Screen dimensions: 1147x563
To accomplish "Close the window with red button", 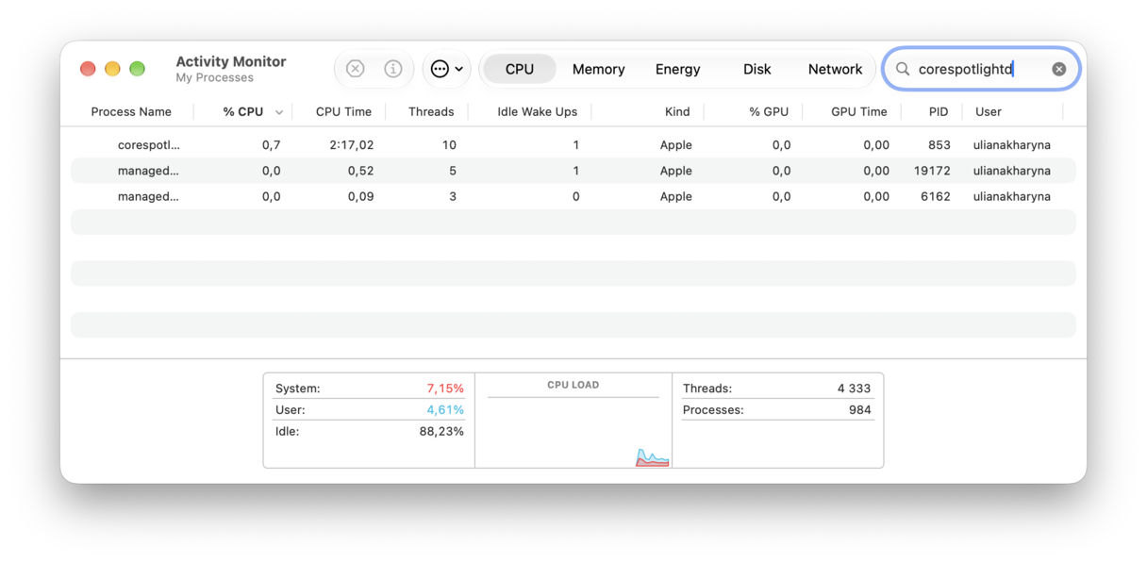I will [88, 69].
